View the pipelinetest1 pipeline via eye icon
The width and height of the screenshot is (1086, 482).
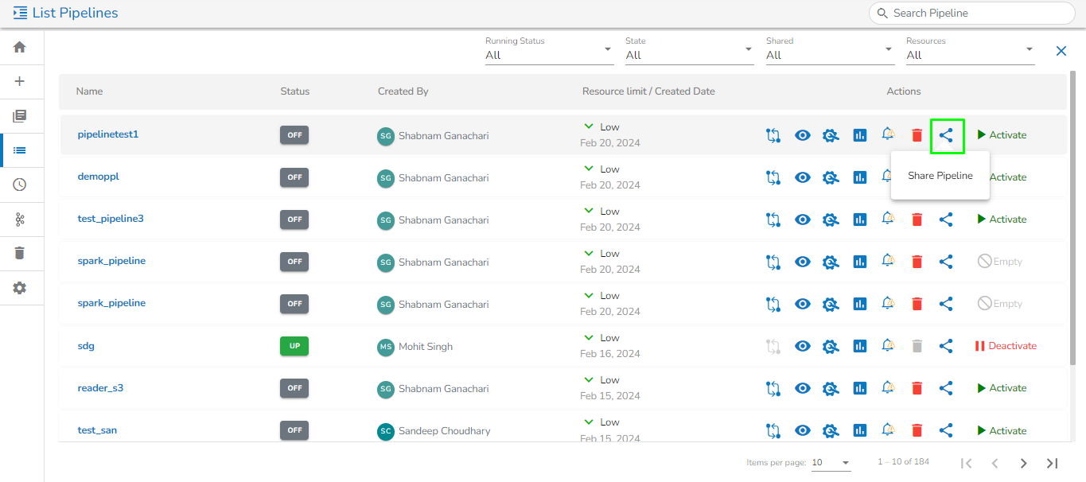803,135
